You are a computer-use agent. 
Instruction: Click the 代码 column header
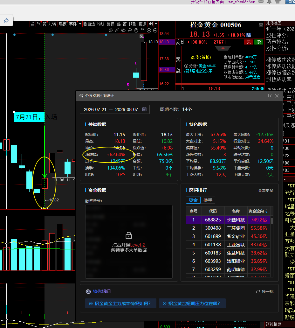pyautogui.click(x=213, y=211)
